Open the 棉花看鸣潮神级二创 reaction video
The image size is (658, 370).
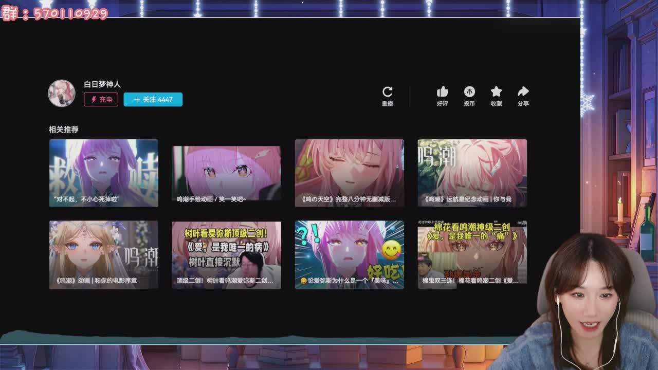471,254
